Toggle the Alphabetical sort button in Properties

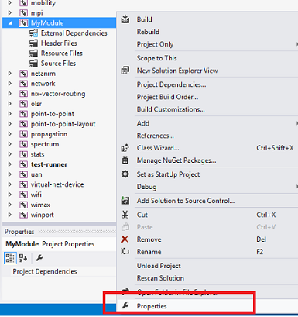pyautogui.click(x=23, y=258)
